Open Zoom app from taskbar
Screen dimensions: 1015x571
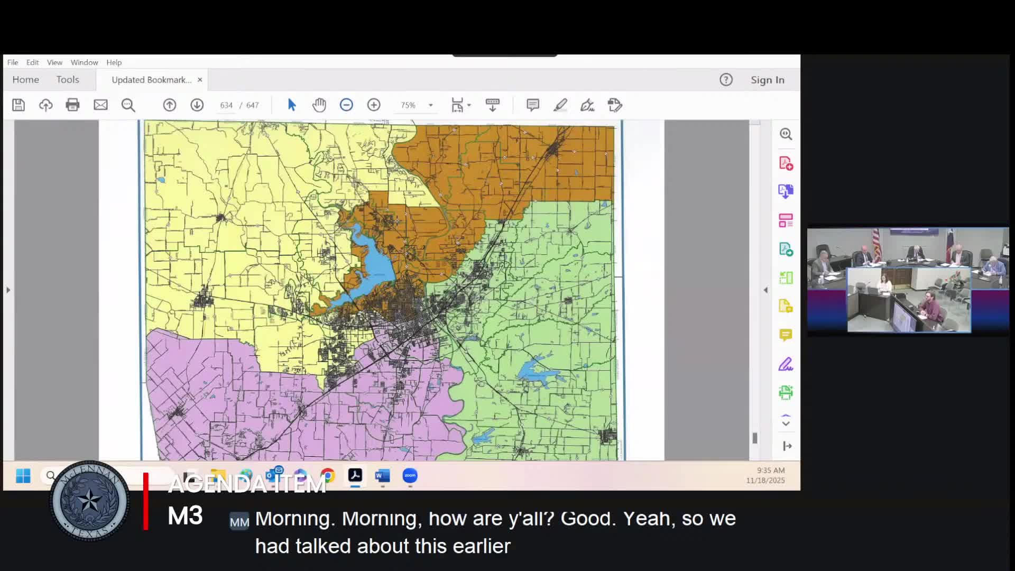[410, 476]
